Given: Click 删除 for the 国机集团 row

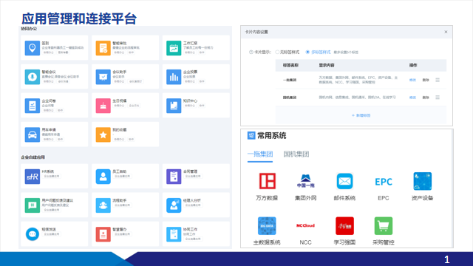Looking at the screenshot, I should 426,98.
